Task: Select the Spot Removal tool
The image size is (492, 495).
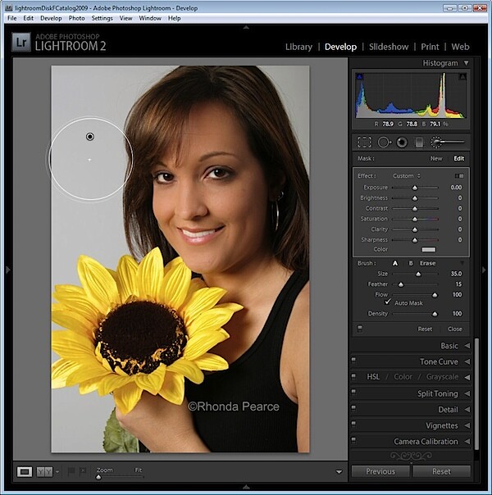Action: click(385, 143)
